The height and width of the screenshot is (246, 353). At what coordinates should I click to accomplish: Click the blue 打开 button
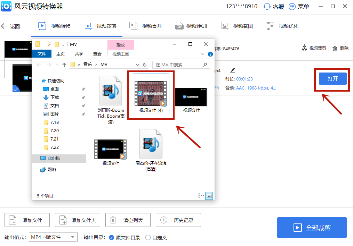[332, 79]
